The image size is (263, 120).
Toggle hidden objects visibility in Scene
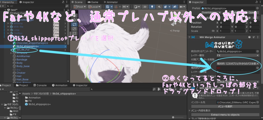click(x=175, y=7)
